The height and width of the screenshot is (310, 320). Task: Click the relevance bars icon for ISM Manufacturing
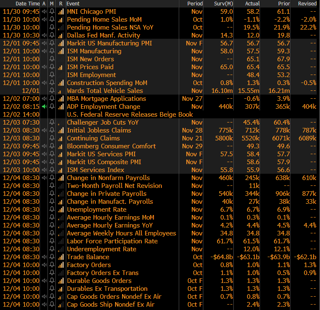click(x=60, y=51)
